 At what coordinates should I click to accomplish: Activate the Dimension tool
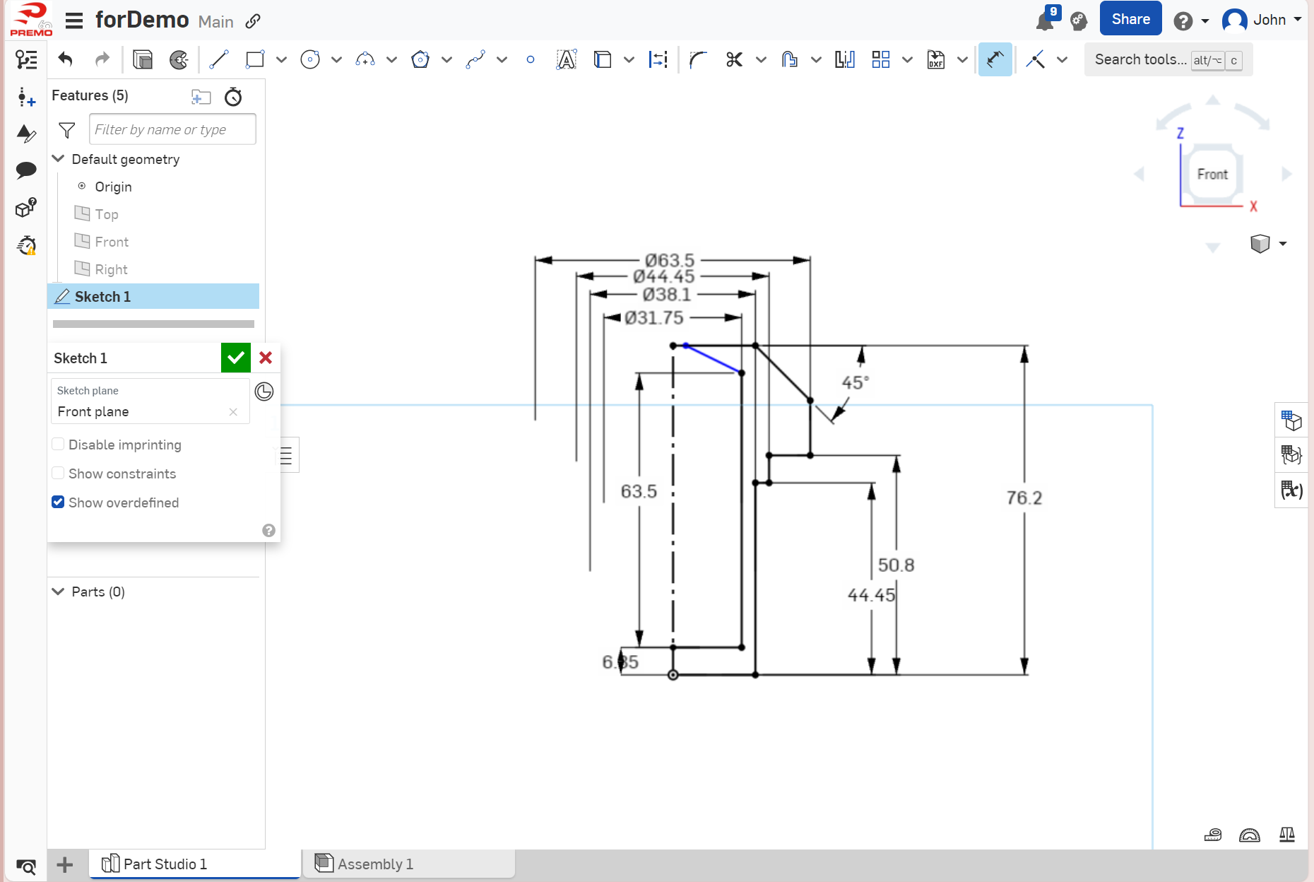point(995,60)
